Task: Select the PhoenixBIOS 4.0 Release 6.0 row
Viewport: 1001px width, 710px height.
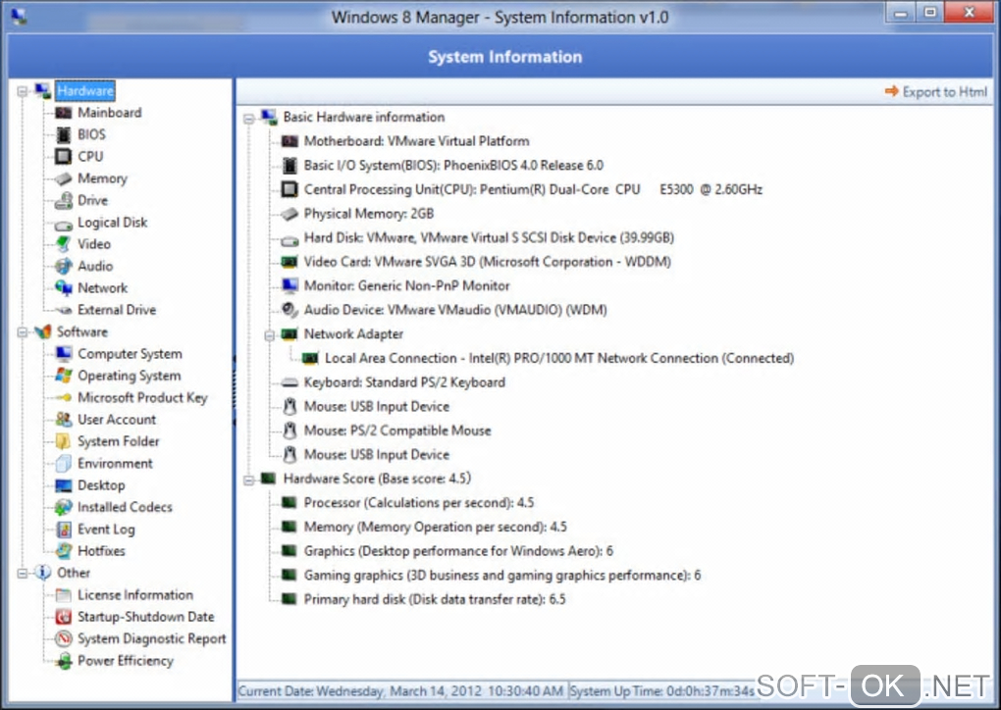Action: click(453, 166)
